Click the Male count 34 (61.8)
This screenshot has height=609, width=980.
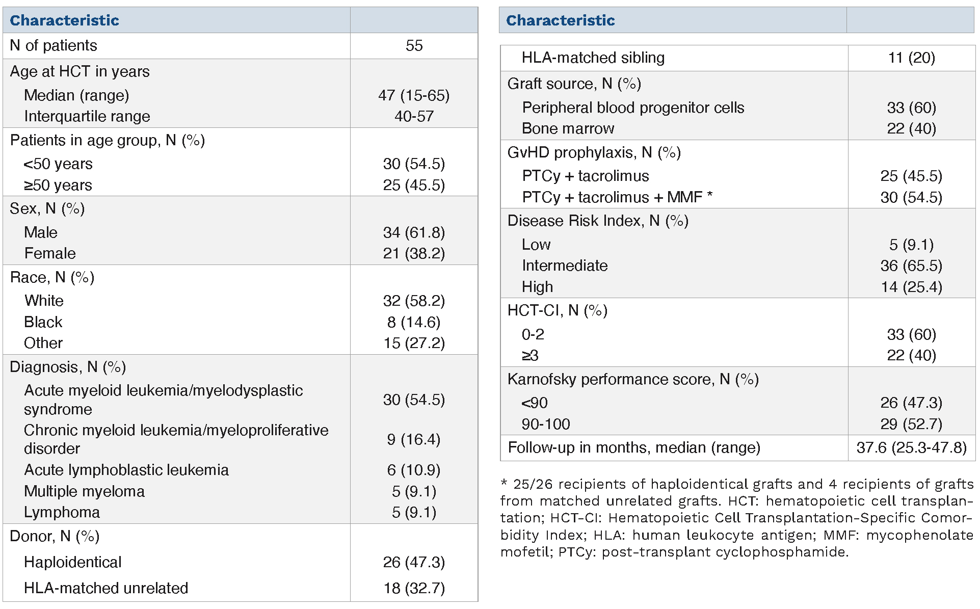point(414,232)
